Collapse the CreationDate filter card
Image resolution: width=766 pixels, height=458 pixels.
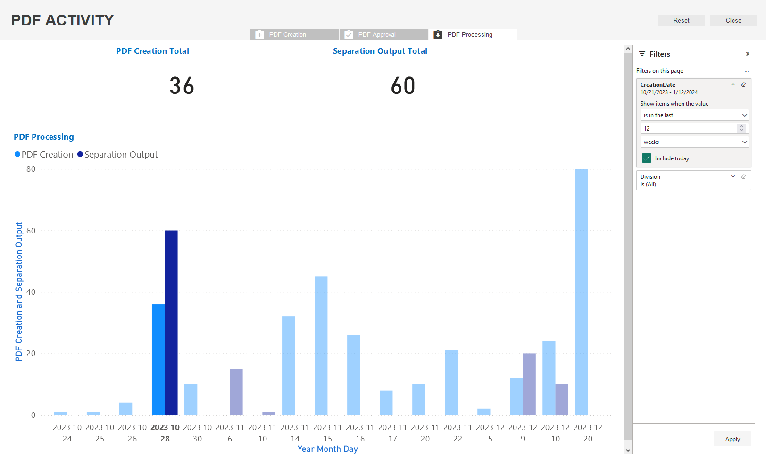click(733, 85)
